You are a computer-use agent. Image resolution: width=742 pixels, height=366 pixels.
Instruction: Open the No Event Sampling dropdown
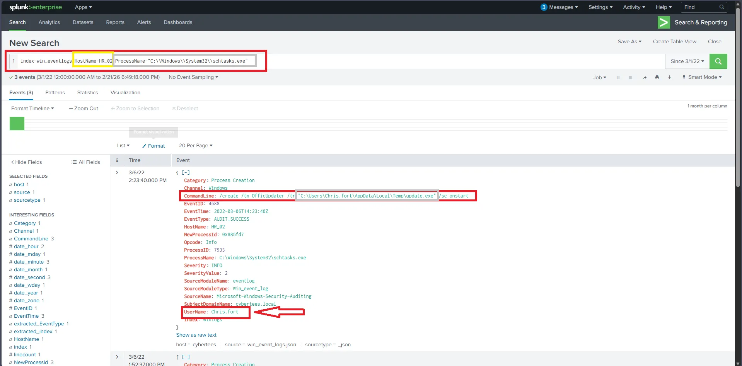click(193, 77)
